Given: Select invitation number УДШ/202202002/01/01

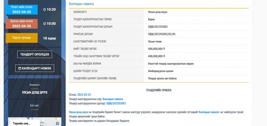Looking at the screenshot, I should tap(162, 34).
